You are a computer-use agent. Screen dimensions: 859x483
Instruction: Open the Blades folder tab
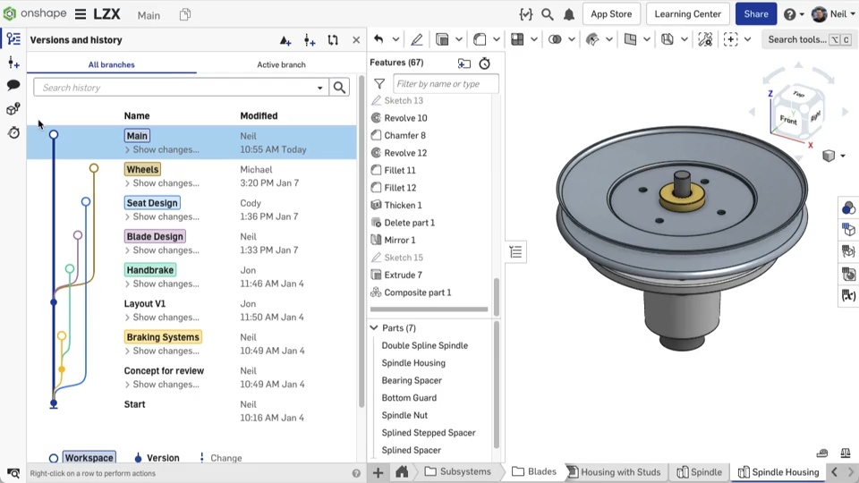tap(535, 471)
